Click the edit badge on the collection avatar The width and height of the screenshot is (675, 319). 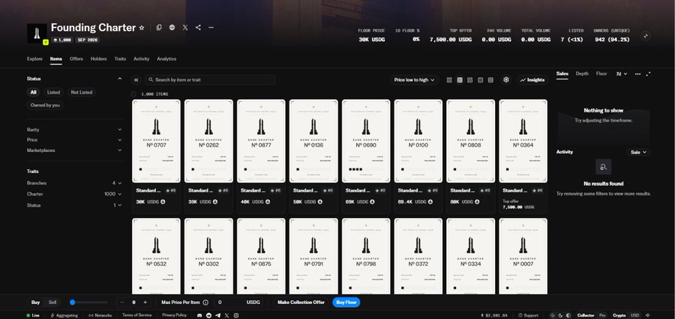click(46, 42)
